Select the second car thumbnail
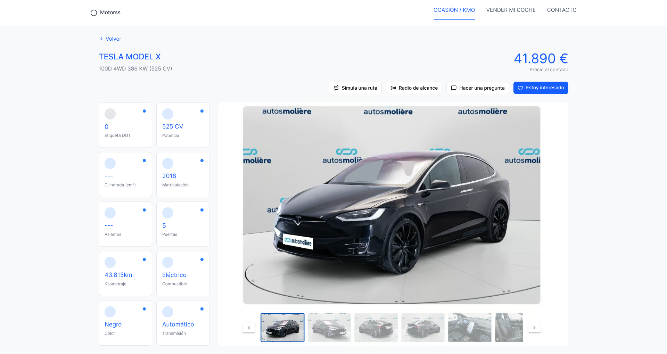 (x=329, y=328)
